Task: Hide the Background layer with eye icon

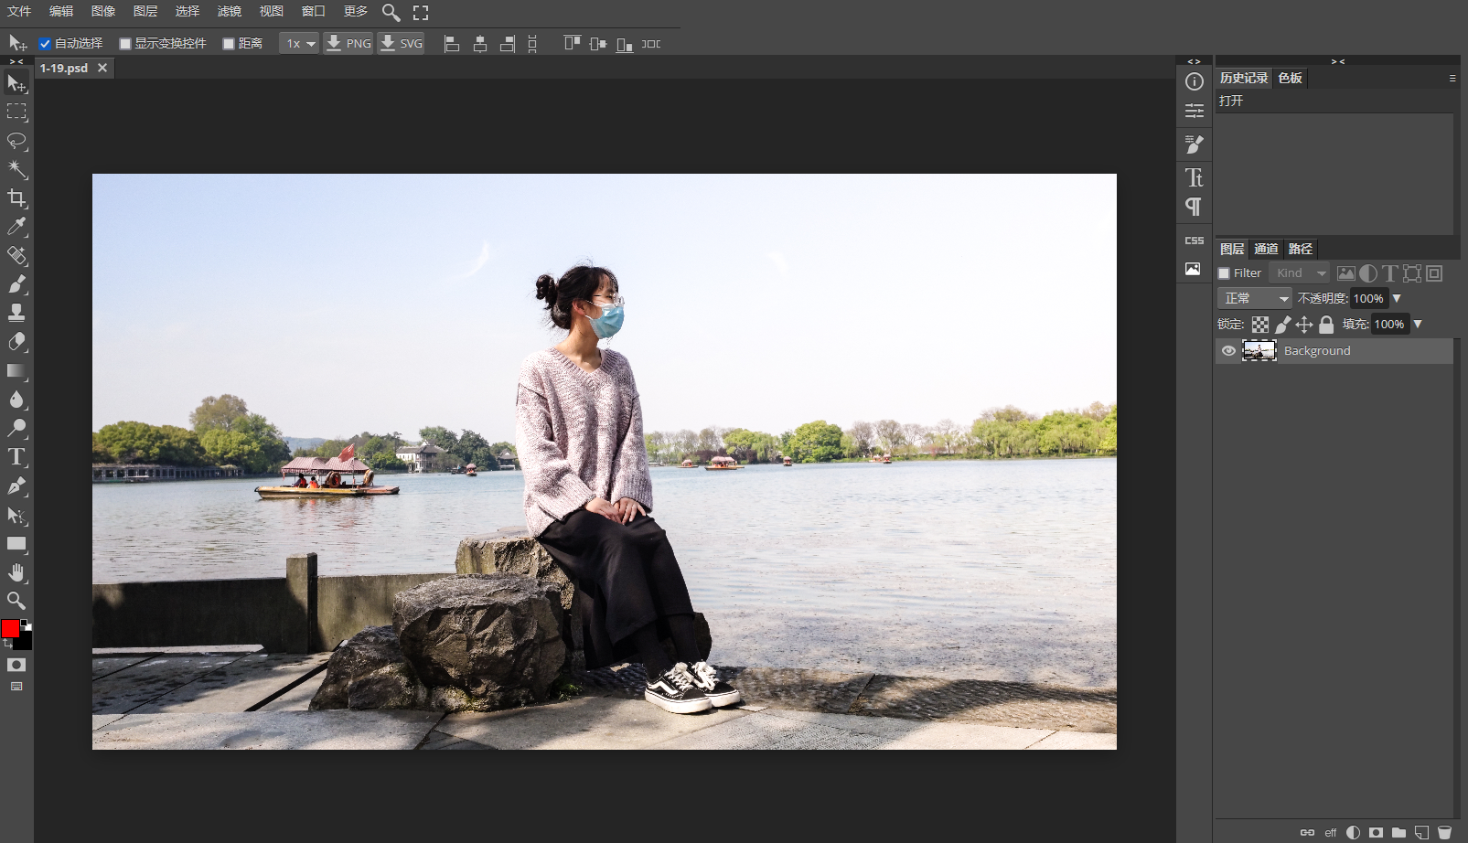Action: [x=1228, y=351]
